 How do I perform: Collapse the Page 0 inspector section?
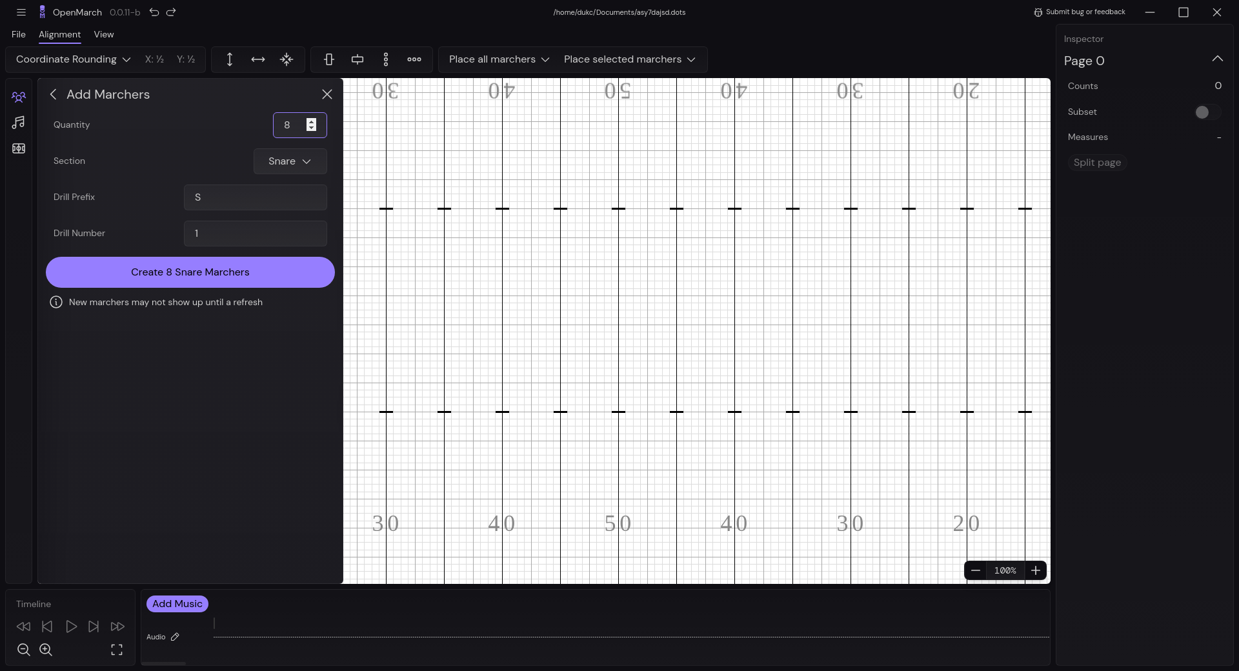tap(1218, 59)
